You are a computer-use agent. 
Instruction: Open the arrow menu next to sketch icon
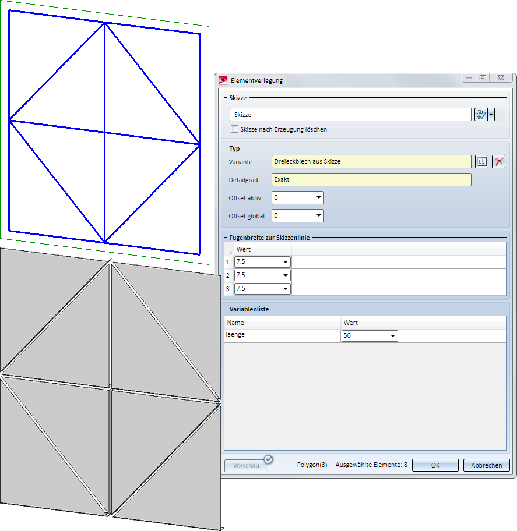(x=491, y=115)
